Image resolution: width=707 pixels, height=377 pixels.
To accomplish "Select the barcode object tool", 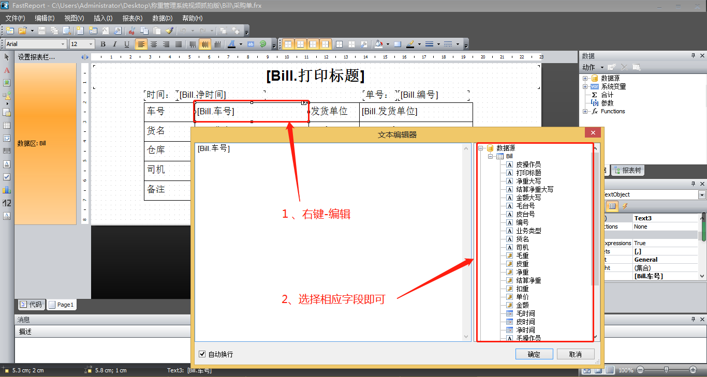I will point(7,151).
